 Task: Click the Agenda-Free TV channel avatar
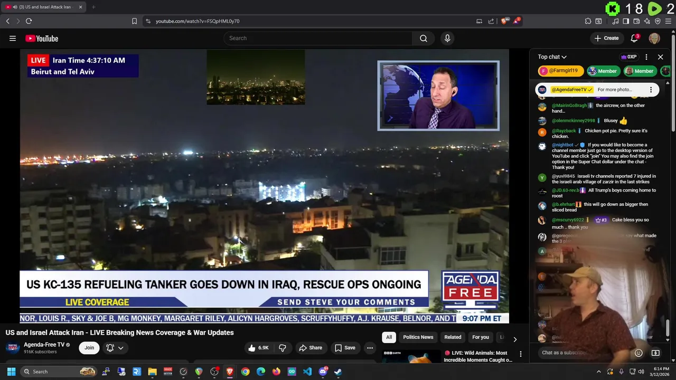13,348
